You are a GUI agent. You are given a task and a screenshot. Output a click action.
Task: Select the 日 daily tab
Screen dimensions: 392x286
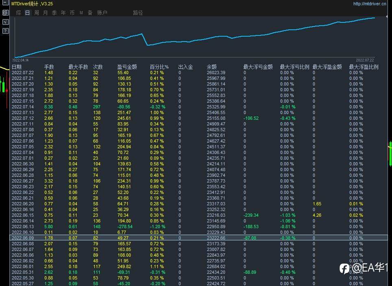tap(28, 13)
